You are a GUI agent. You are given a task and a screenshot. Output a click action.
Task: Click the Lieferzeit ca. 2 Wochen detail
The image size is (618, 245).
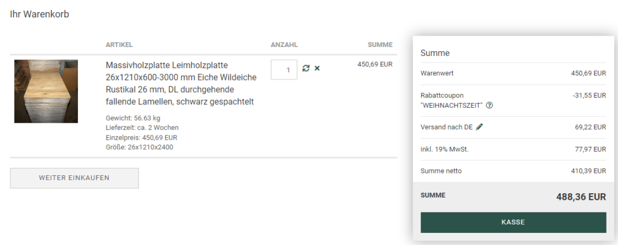coord(142,128)
